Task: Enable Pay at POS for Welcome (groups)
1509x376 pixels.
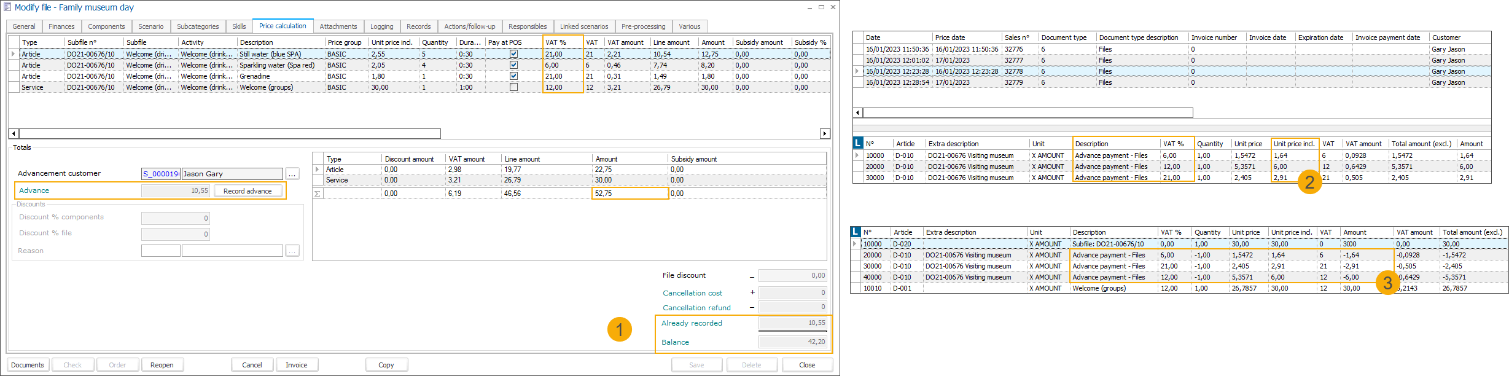Action: (513, 87)
